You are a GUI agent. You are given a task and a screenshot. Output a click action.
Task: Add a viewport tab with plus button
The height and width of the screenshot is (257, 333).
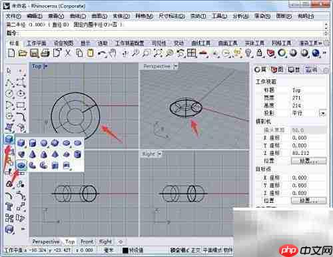pos(121,242)
